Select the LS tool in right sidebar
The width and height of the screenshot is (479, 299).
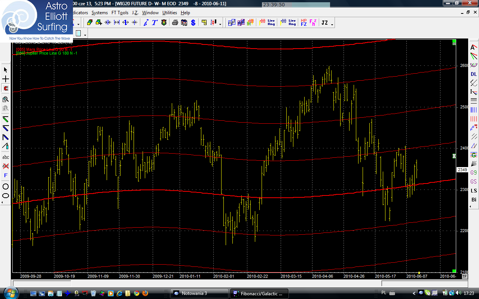coord(474,191)
